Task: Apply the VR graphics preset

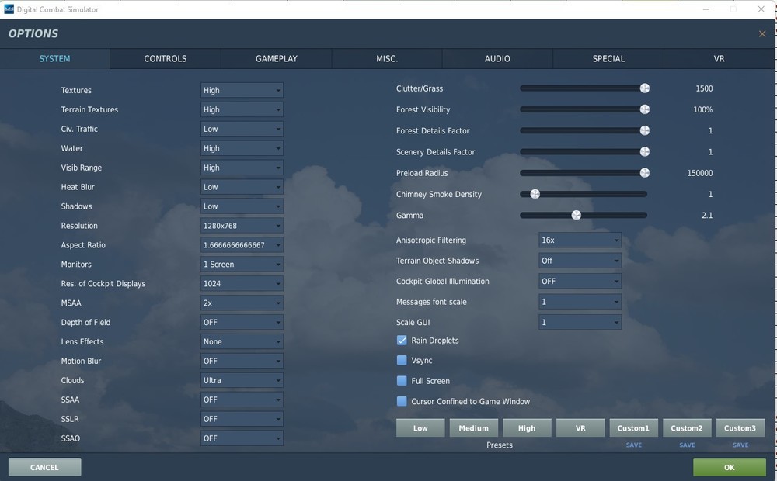Action: tap(580, 427)
